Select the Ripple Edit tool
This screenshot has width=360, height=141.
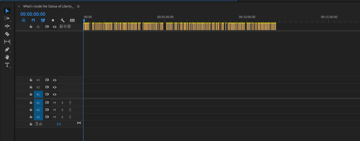[7, 26]
